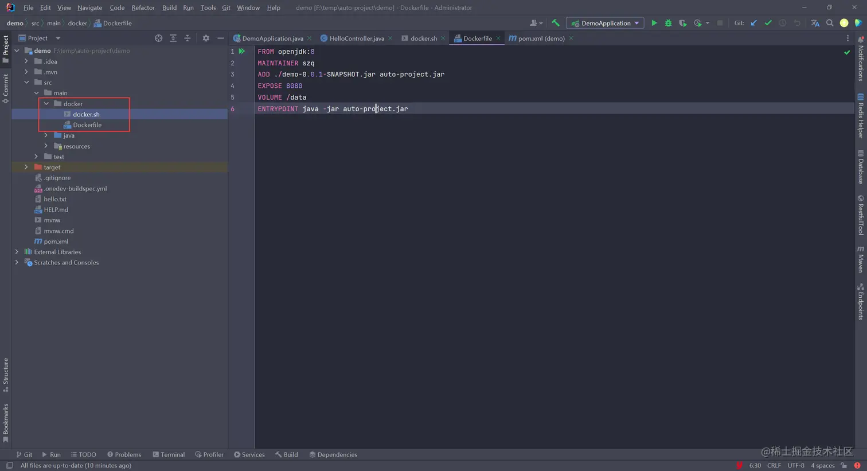Expand the .idea folder
Screen dimensions: 867x471
pyautogui.click(x=26, y=61)
